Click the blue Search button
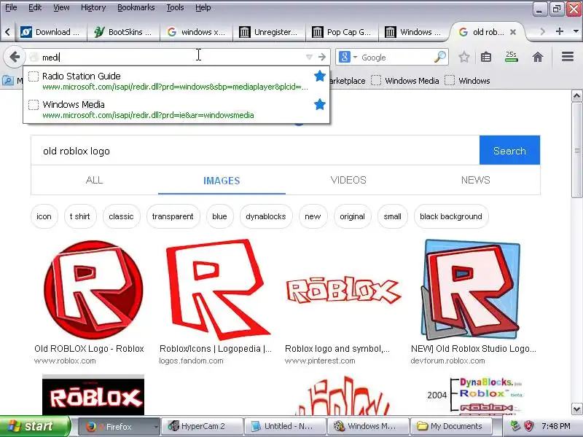 click(509, 150)
